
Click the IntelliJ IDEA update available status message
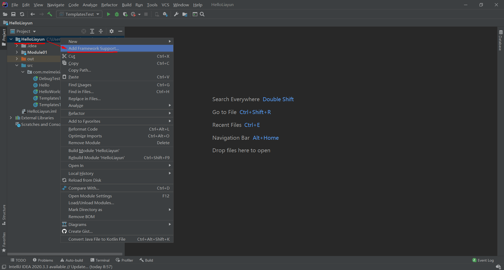(x=61, y=267)
